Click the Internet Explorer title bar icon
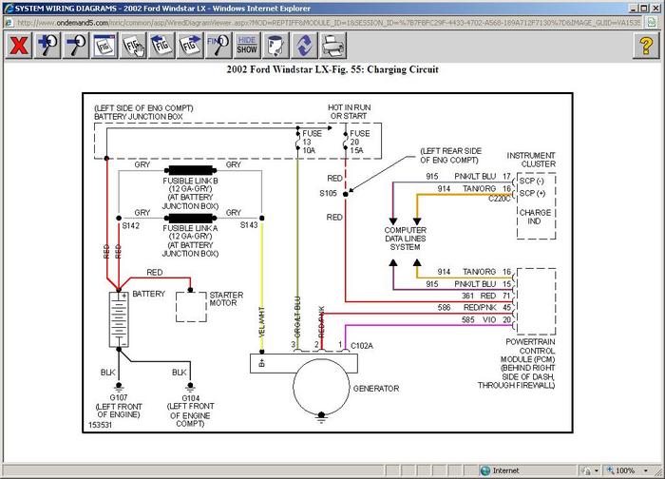Viewport: 665px width, 479px height. [x=8, y=8]
